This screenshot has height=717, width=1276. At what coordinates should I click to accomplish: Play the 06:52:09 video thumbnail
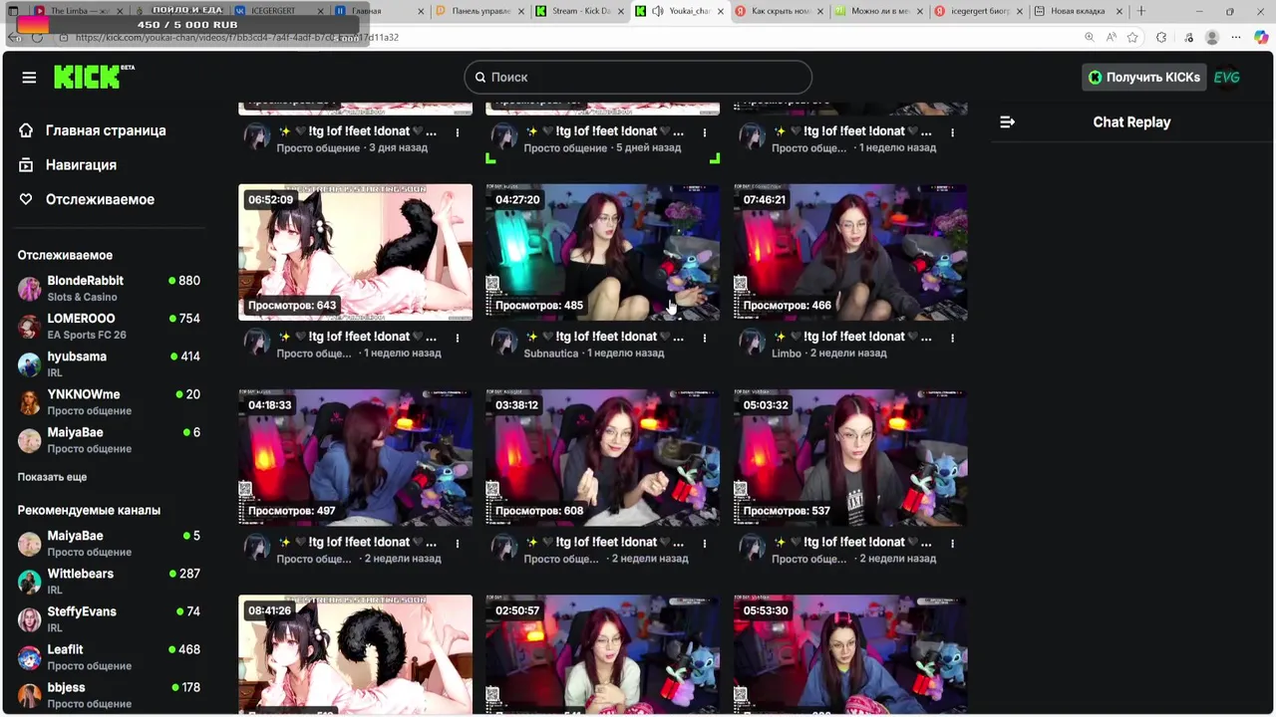tap(355, 251)
